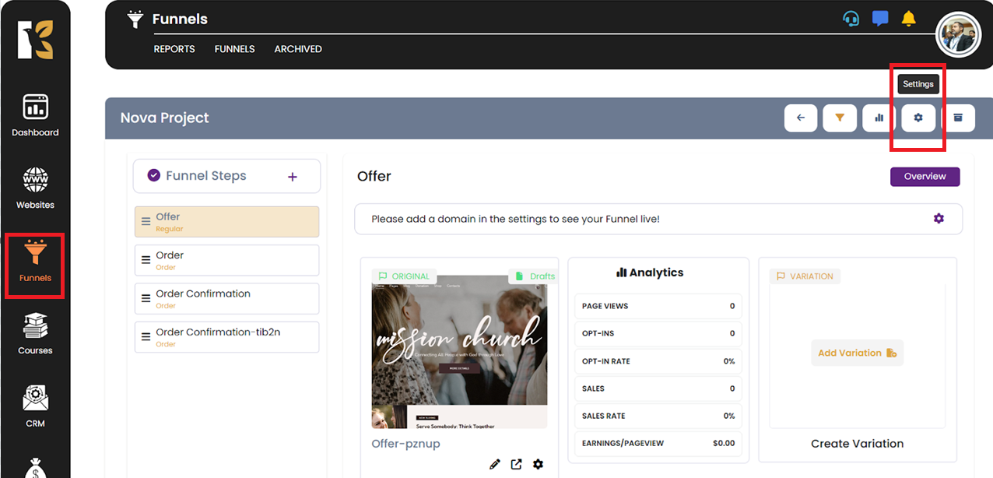Click the Overview button
The width and height of the screenshot is (993, 478).
(x=925, y=177)
